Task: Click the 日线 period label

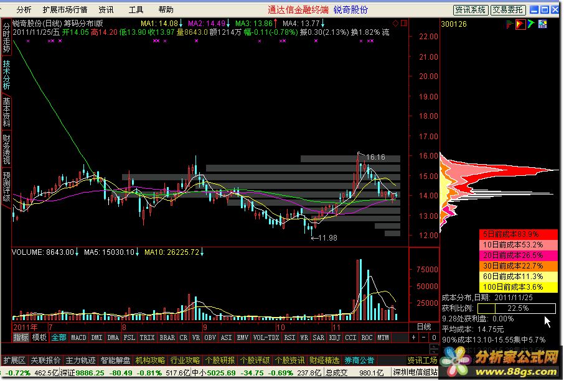Action: [x=424, y=327]
